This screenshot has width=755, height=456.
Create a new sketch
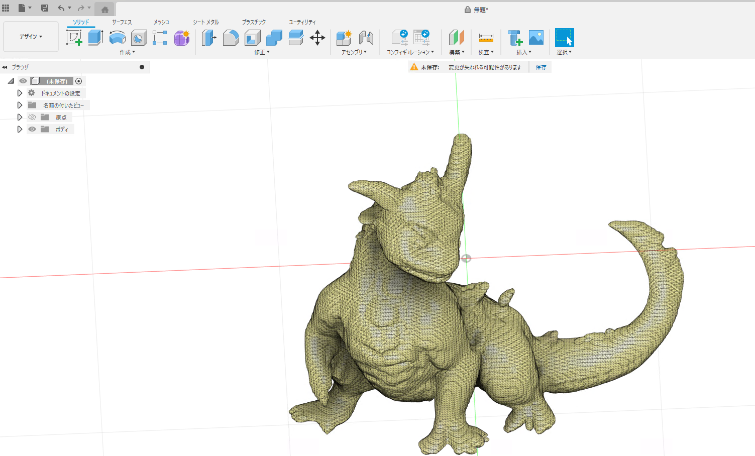click(74, 38)
